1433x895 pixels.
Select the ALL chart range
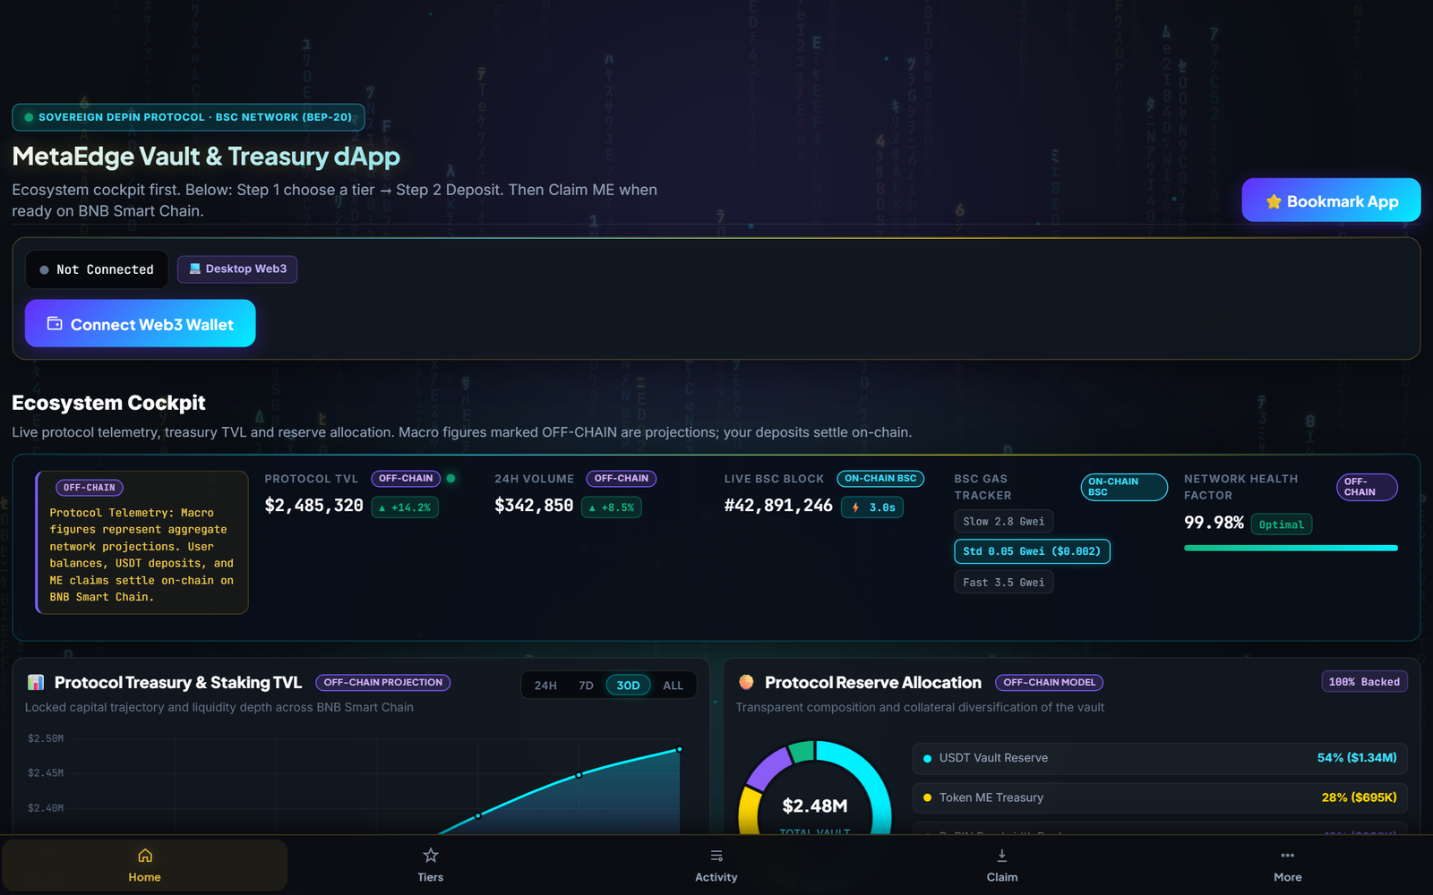tap(673, 686)
